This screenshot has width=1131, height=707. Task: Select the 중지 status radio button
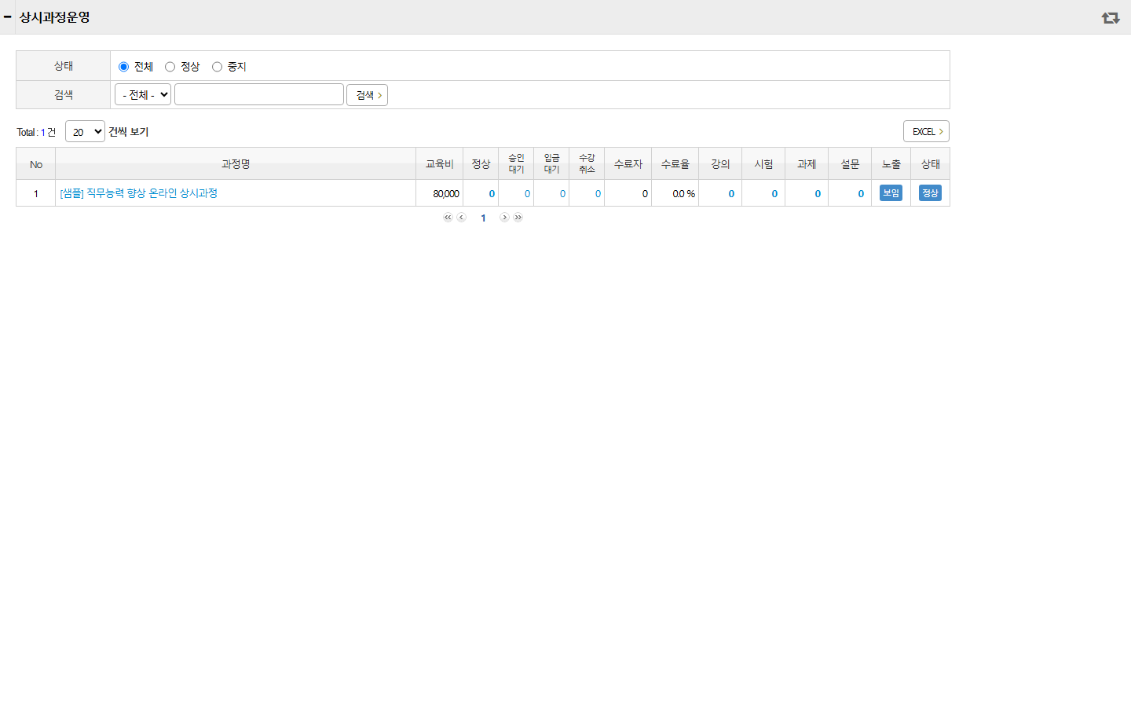[x=217, y=67]
